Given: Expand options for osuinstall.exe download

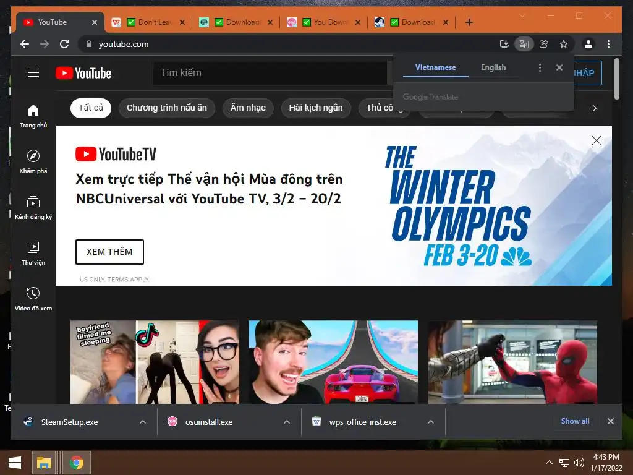Looking at the screenshot, I should point(287,422).
